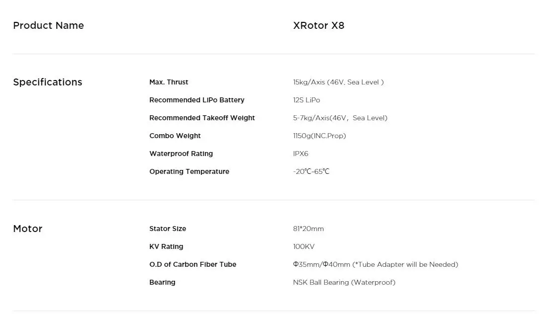Select the Waterproof Rating label
548x314 pixels.
[x=181, y=154]
